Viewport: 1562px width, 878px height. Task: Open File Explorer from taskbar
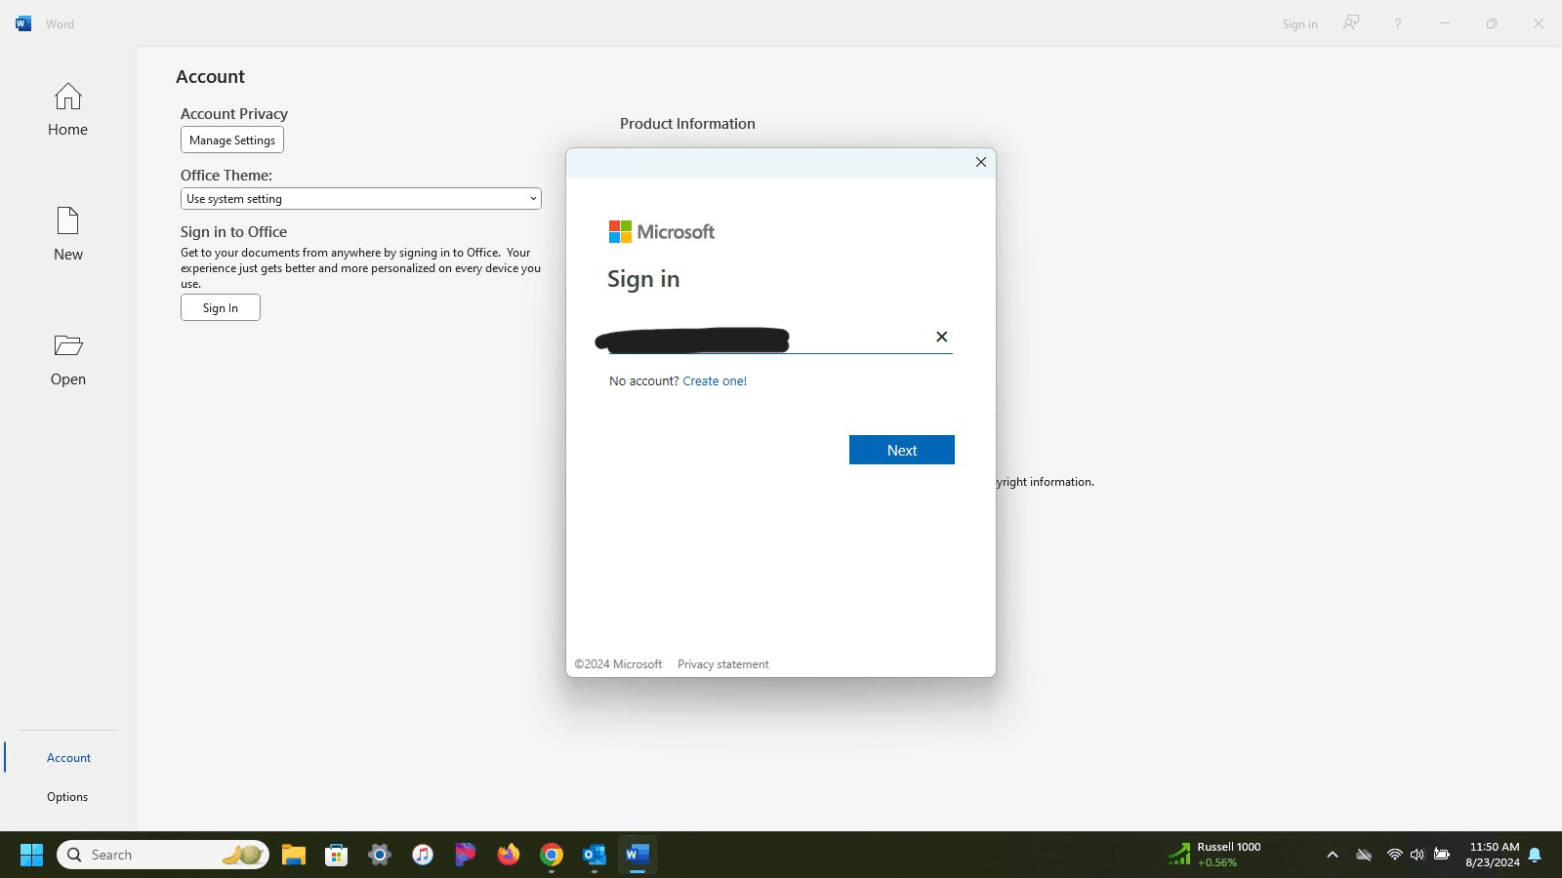[294, 855]
